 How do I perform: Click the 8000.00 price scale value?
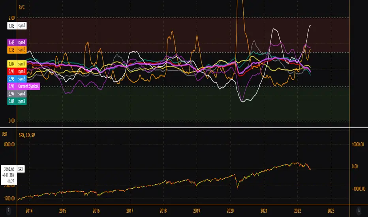(x=9, y=144)
